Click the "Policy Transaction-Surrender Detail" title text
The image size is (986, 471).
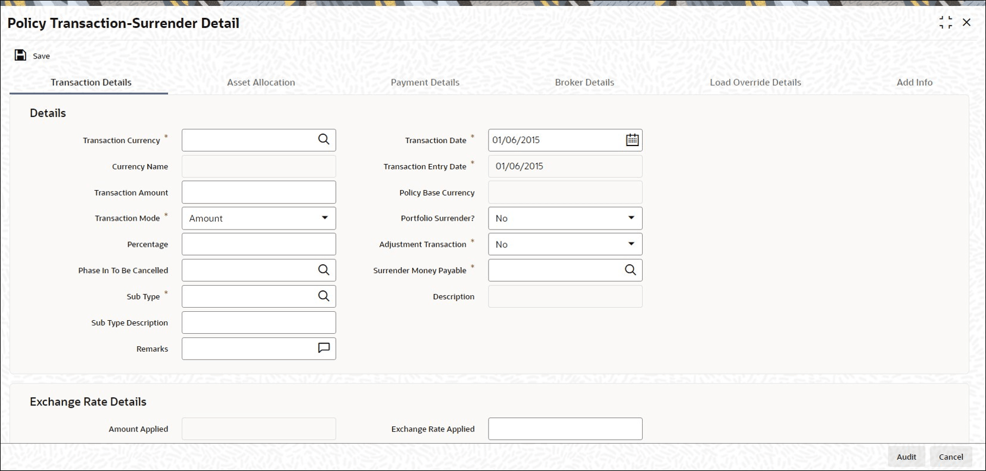pos(123,23)
